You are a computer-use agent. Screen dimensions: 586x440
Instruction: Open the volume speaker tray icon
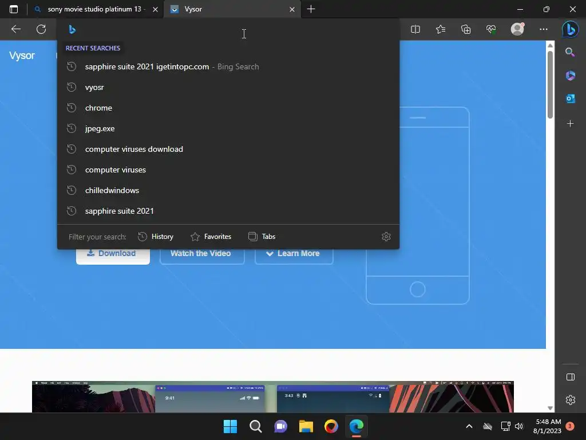click(x=519, y=426)
